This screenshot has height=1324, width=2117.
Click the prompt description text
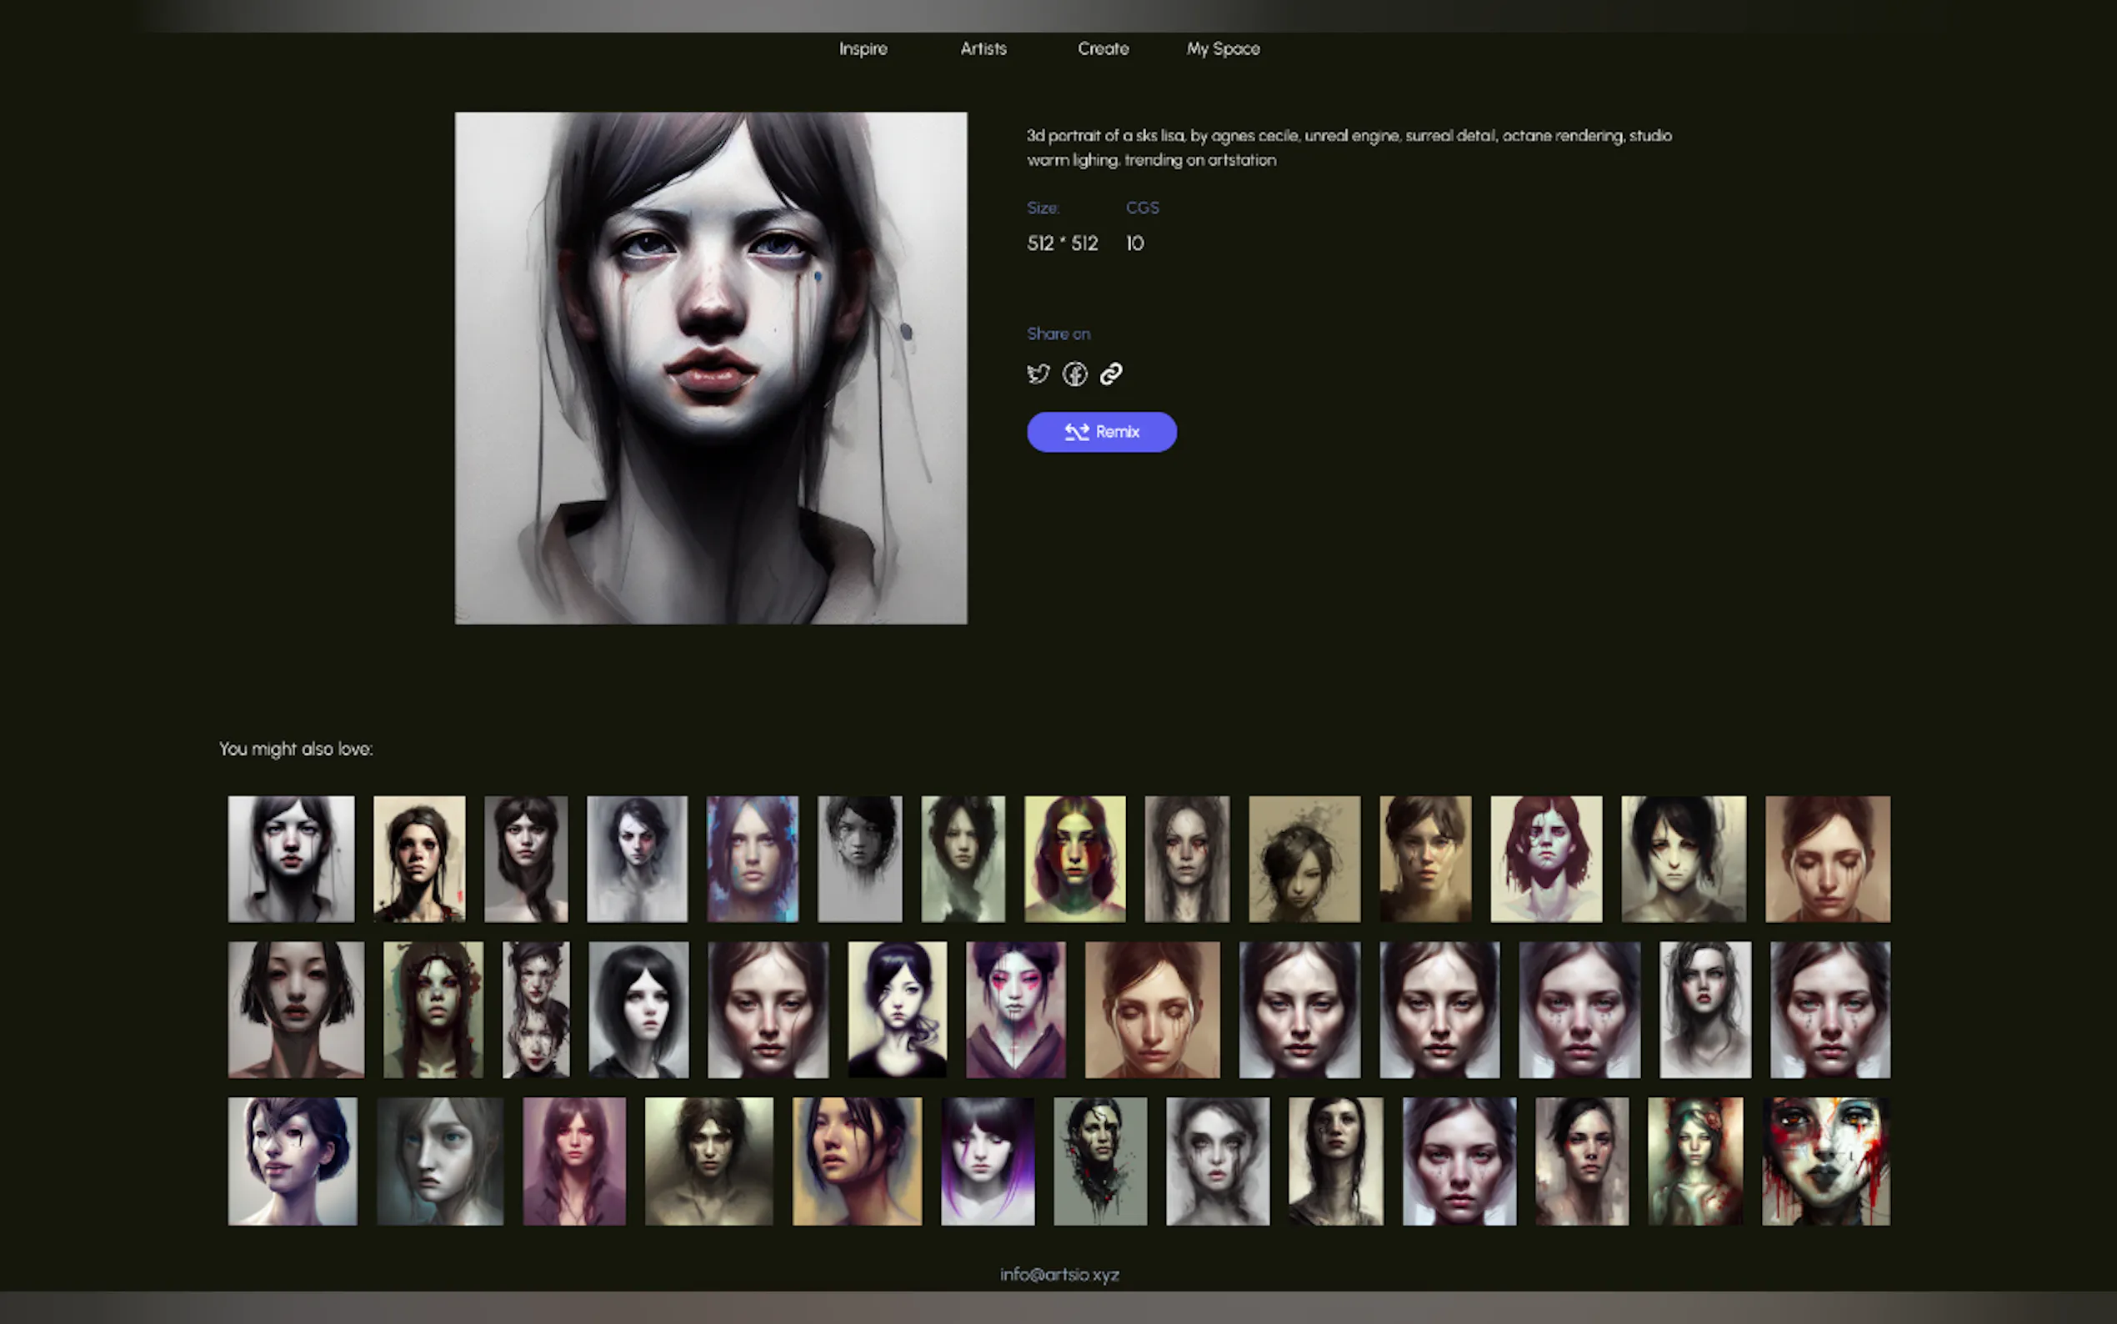coord(1348,147)
